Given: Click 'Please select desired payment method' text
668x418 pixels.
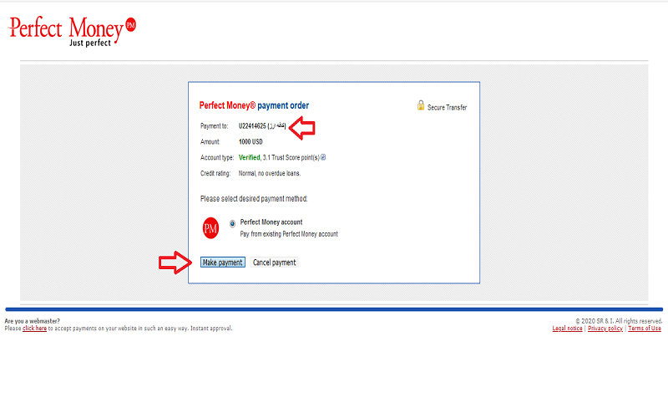Looking at the screenshot, I should tap(254, 199).
